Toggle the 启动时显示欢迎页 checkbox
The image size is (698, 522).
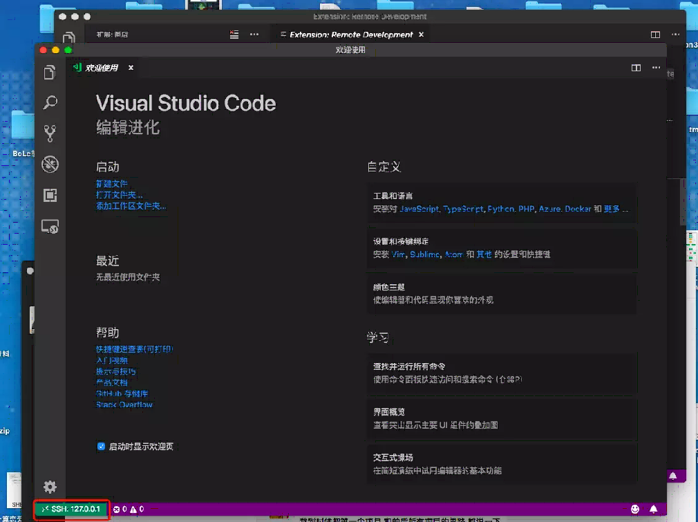101,447
